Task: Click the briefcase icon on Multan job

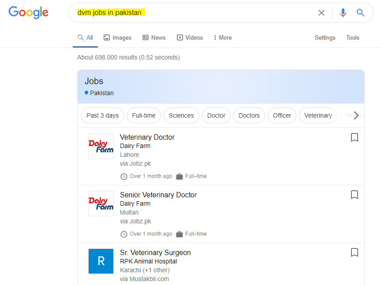Action: tap(179, 234)
